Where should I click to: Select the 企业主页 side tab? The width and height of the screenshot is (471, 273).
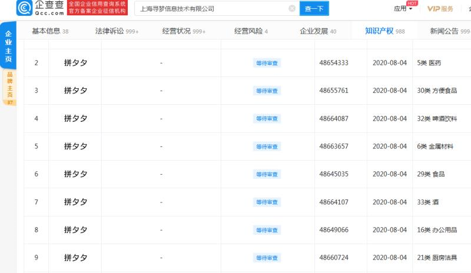pos(8,46)
